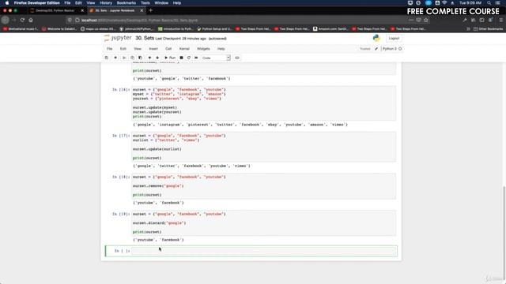Go forward with the browser forward arrow
The height and width of the screenshot is (284, 506).
14,20
